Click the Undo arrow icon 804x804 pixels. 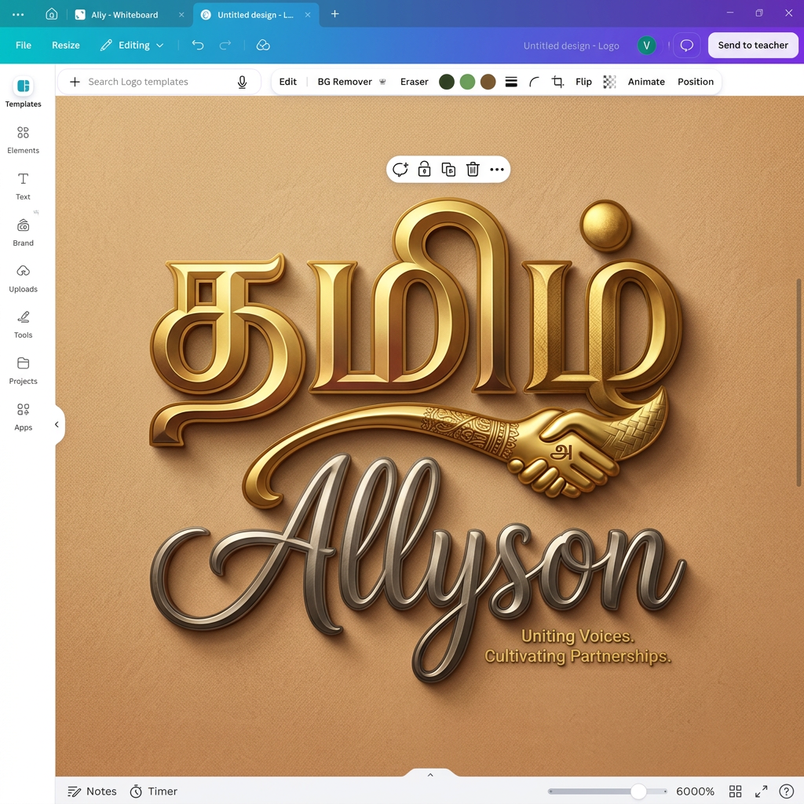coord(198,45)
